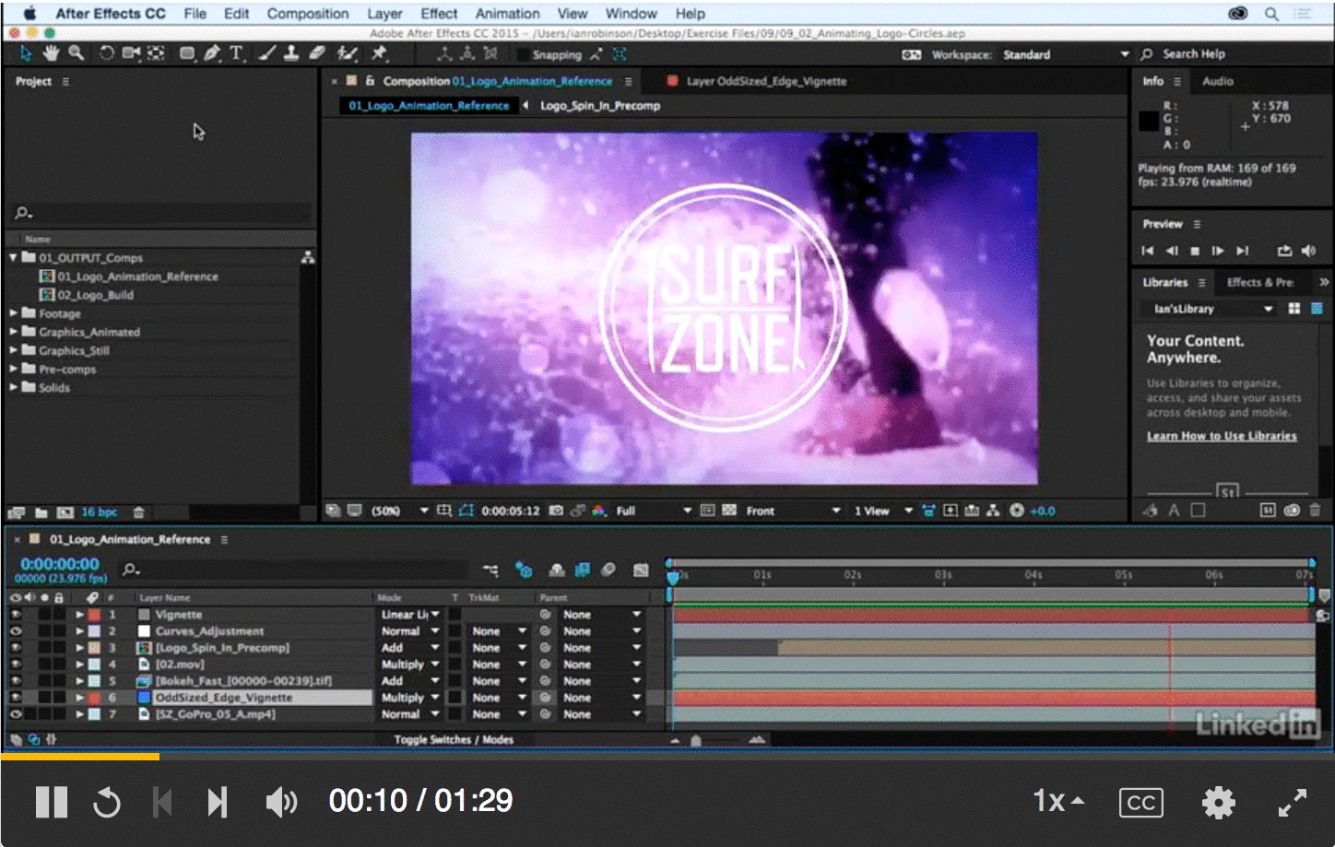Open the Animation menu
Screen dimensions: 1335x847
point(508,14)
